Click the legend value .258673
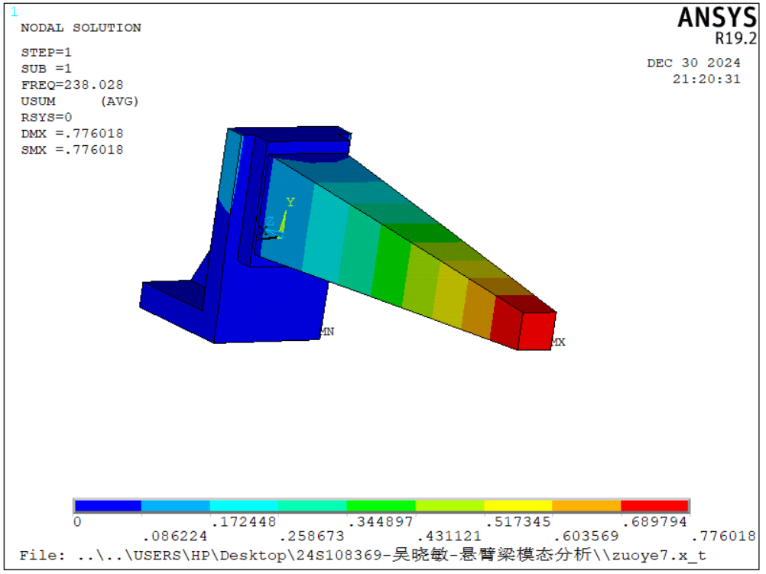Screen dimensions: 766x574 click(x=312, y=537)
